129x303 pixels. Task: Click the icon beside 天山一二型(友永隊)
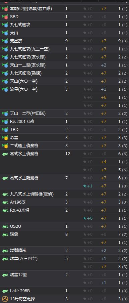(x=5, y=65)
